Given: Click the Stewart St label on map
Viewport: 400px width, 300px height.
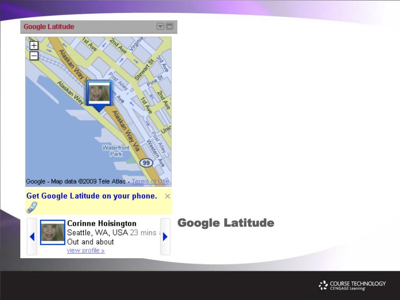Looking at the screenshot, I should point(145,70).
